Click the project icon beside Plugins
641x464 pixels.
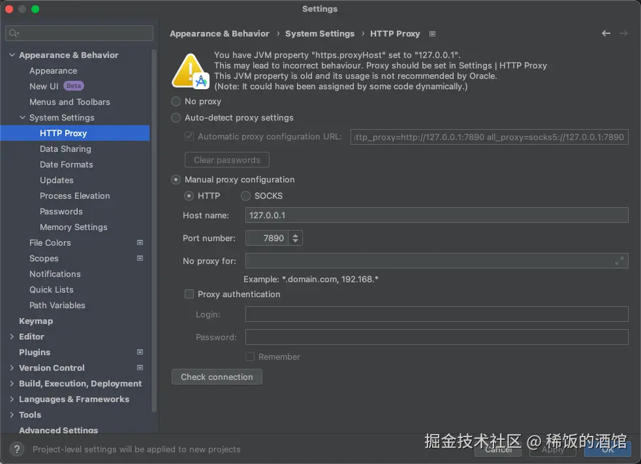[140, 352]
